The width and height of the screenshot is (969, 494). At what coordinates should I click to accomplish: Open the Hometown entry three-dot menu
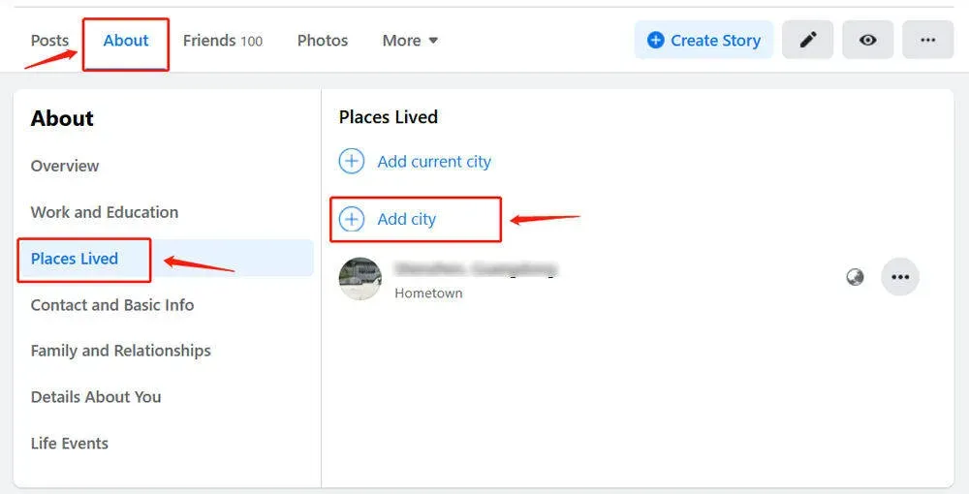pos(900,277)
